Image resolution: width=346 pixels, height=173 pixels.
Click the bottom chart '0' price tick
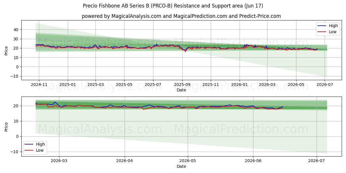[x=17, y=136]
